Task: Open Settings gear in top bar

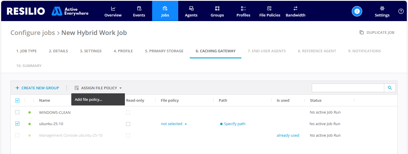Action: click(382, 9)
